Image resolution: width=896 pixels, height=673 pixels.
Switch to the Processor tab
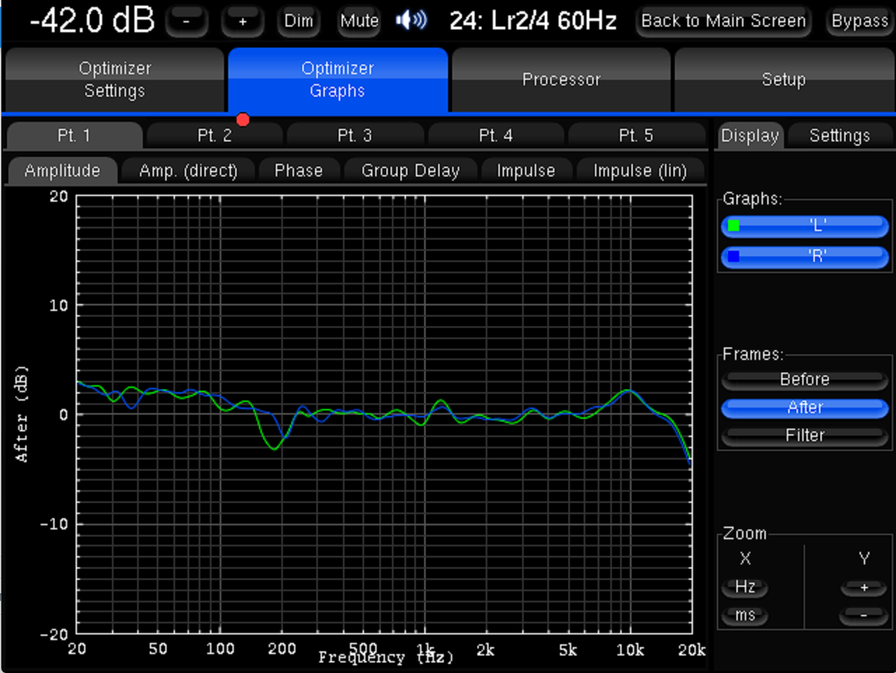(x=561, y=80)
